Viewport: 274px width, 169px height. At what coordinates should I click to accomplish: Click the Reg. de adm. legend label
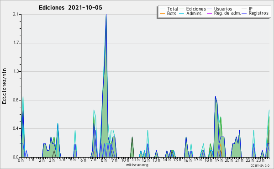227,13
